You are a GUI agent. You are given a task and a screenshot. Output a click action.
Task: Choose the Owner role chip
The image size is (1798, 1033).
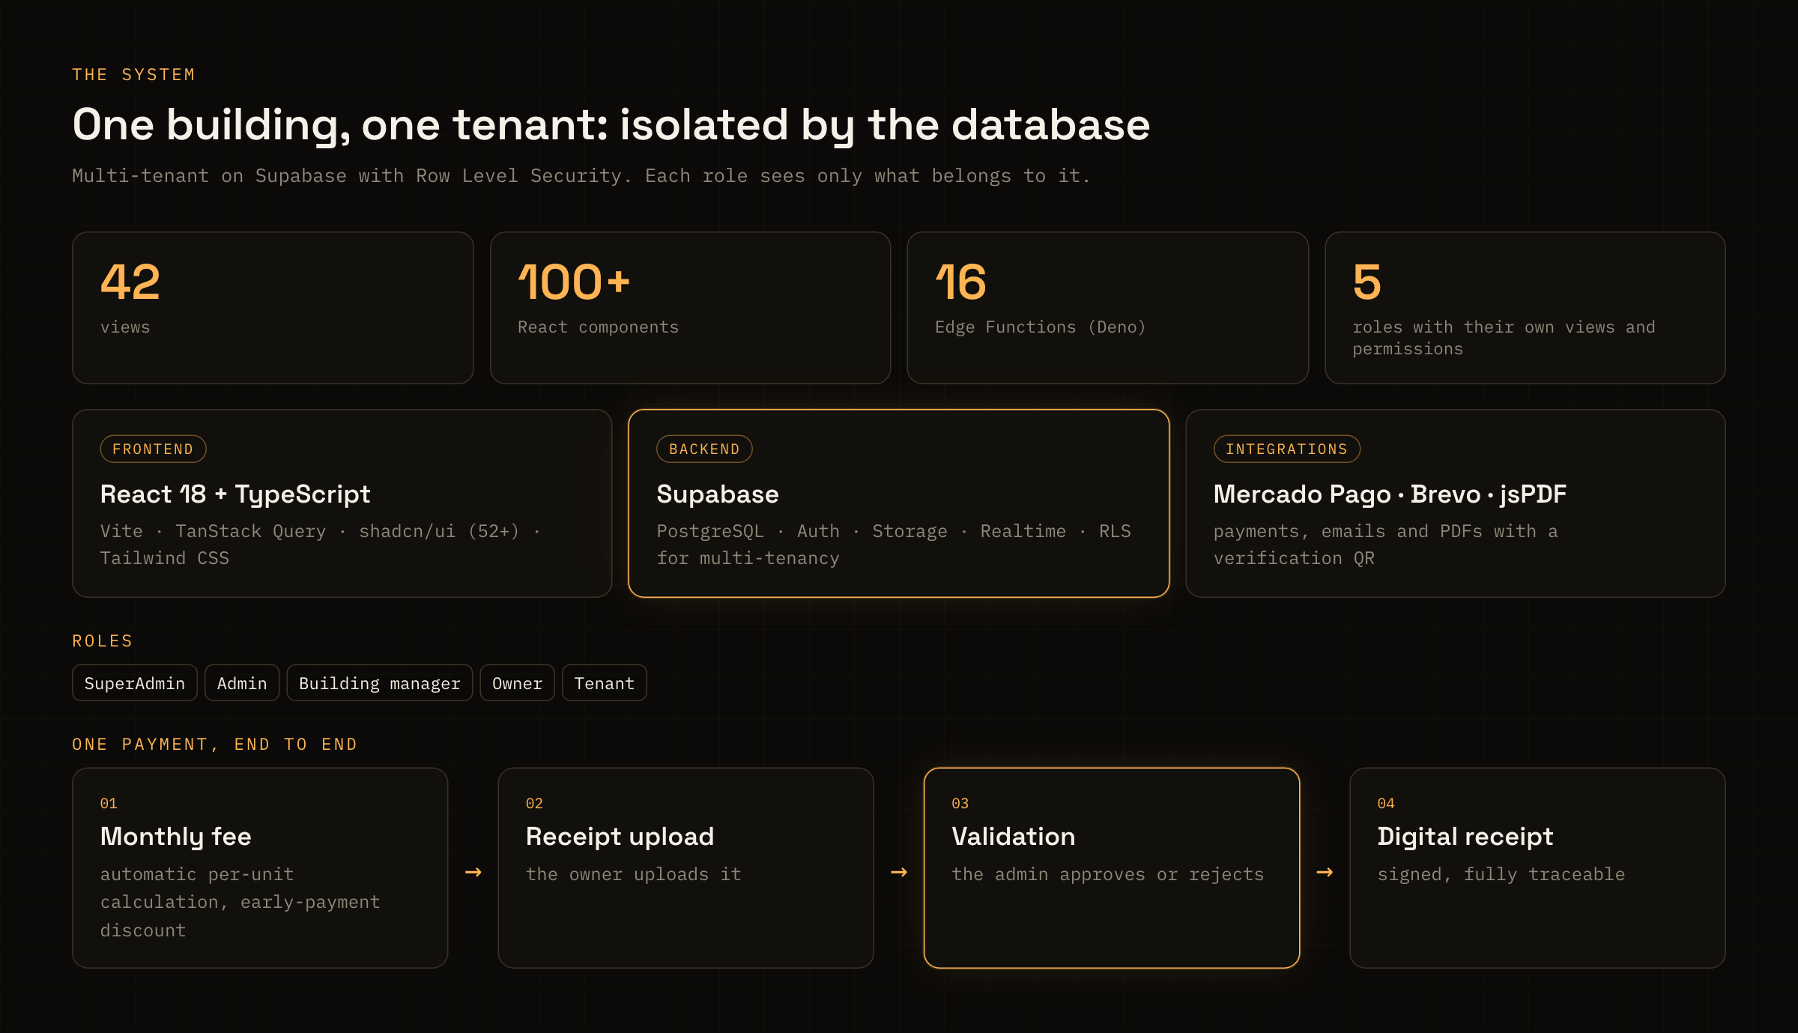click(x=518, y=683)
